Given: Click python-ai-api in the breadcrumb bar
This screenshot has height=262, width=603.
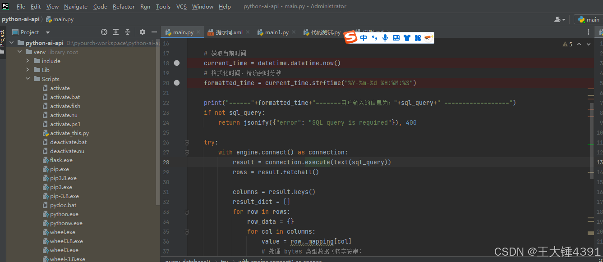Looking at the screenshot, I should click(x=21, y=19).
